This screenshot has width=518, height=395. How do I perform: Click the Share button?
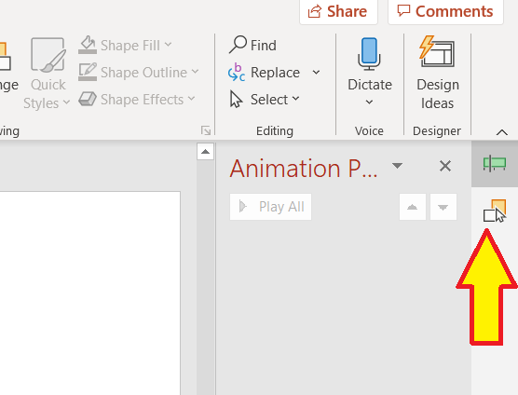tap(338, 11)
